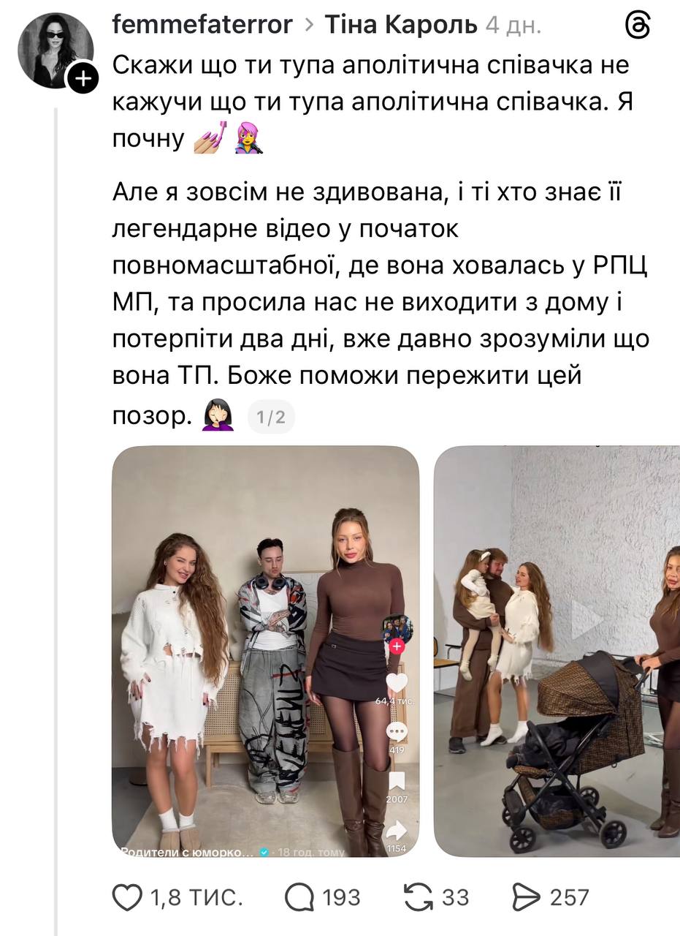This screenshot has width=680, height=936.
Task: Open the Тіна Кароль topic link
Action: (x=400, y=25)
